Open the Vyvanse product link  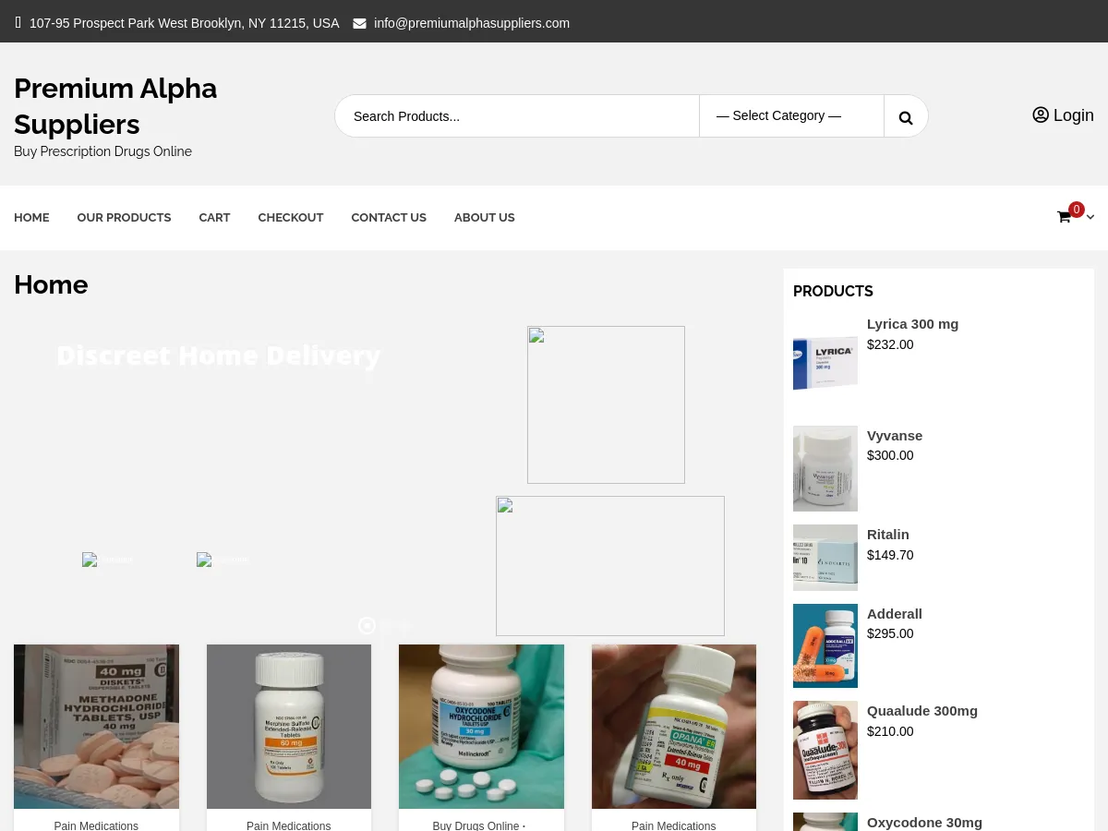tap(894, 435)
